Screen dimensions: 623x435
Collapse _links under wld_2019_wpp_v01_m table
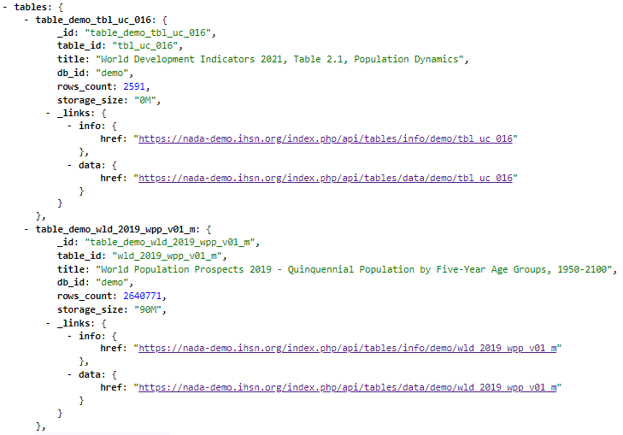(x=48, y=323)
